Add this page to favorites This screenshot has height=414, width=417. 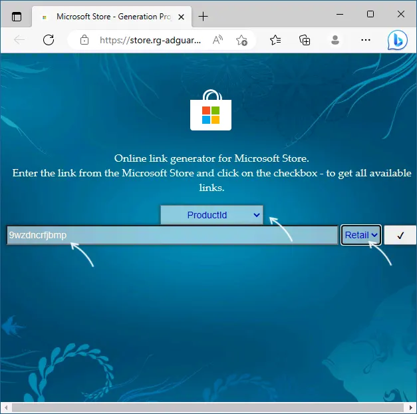pyautogui.click(x=241, y=40)
